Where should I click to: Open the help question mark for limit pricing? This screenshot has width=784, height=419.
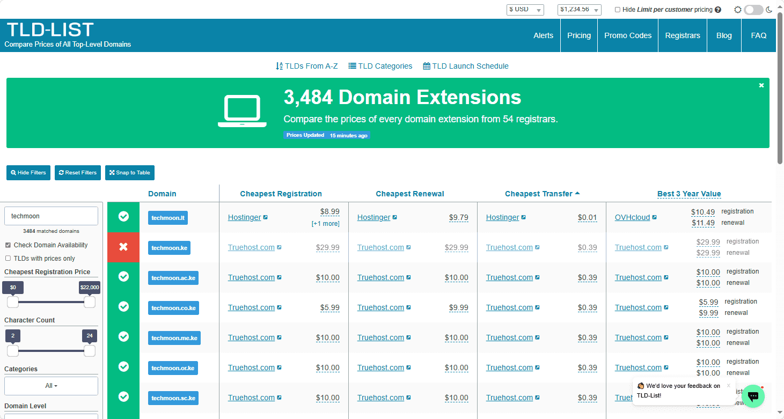718,10
